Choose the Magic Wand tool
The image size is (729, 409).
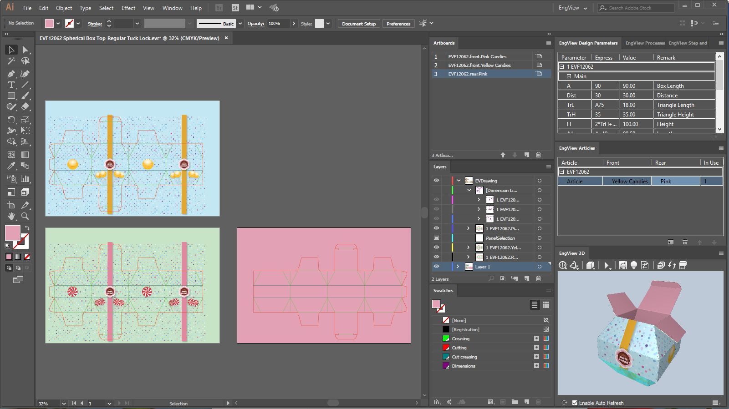point(11,61)
